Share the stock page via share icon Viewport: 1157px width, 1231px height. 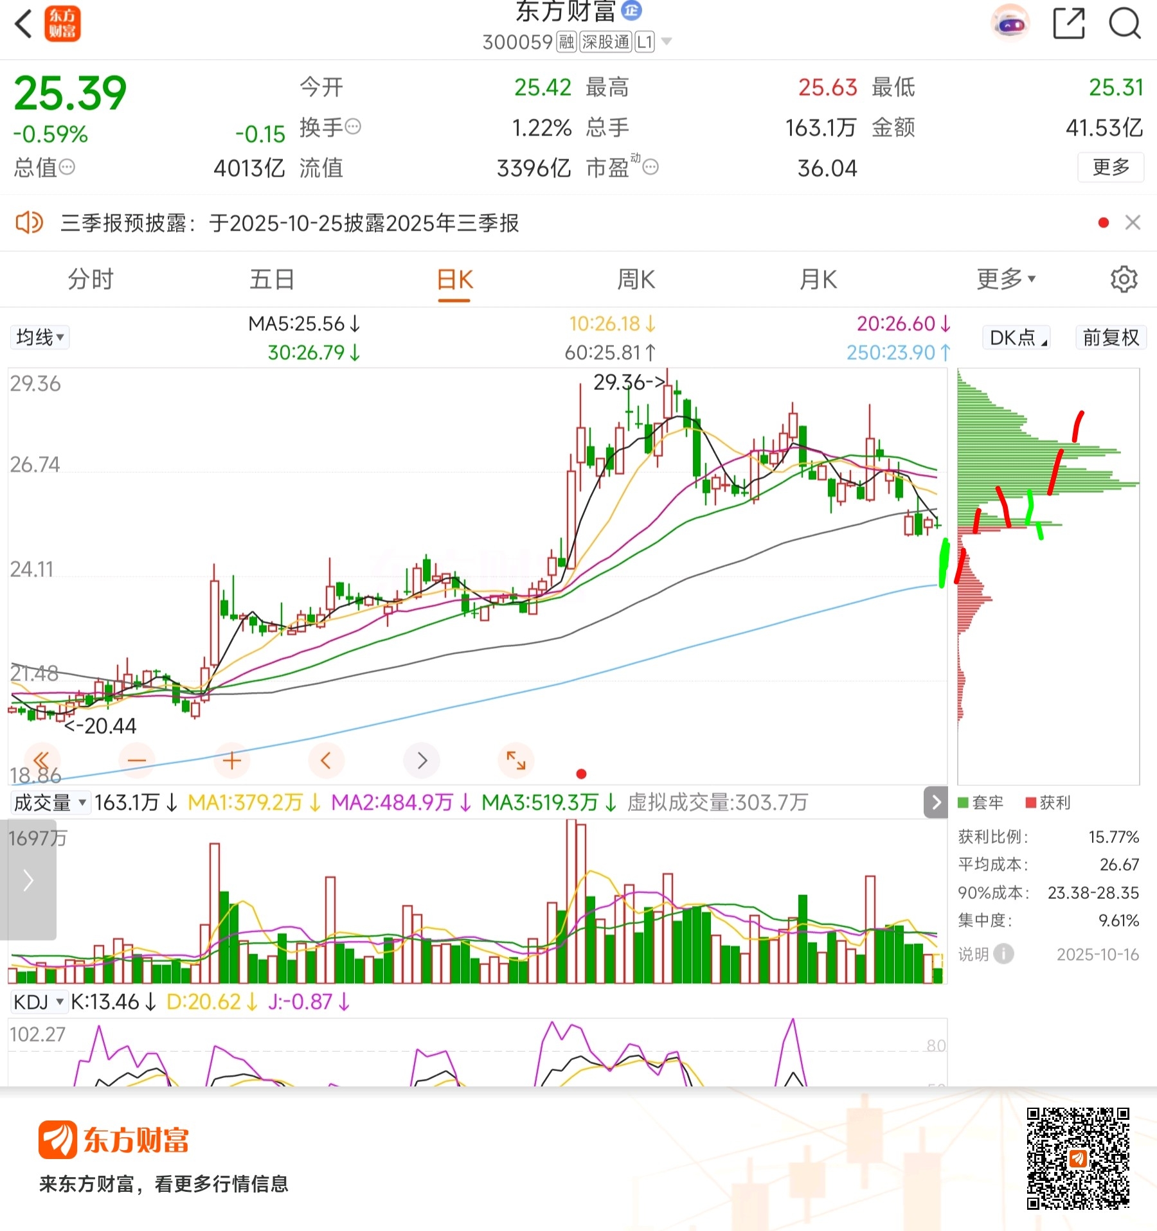(x=1069, y=24)
